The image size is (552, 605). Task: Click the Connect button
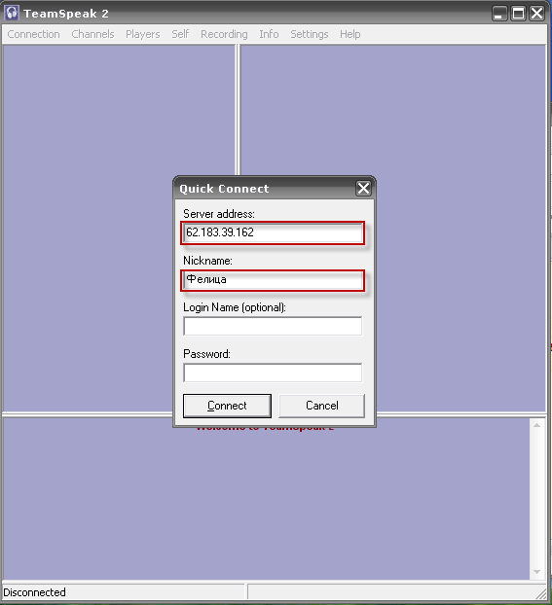[227, 406]
